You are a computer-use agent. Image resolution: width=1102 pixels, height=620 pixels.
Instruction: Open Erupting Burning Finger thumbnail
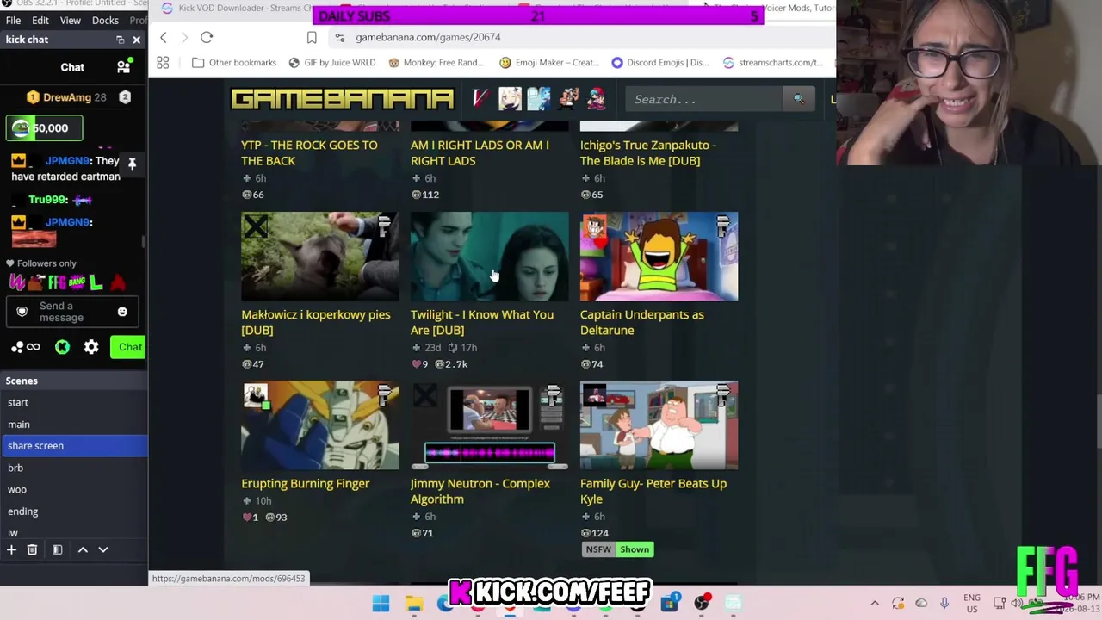pyautogui.click(x=320, y=425)
